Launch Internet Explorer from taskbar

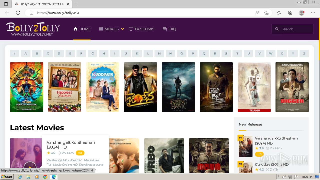(x=20, y=177)
